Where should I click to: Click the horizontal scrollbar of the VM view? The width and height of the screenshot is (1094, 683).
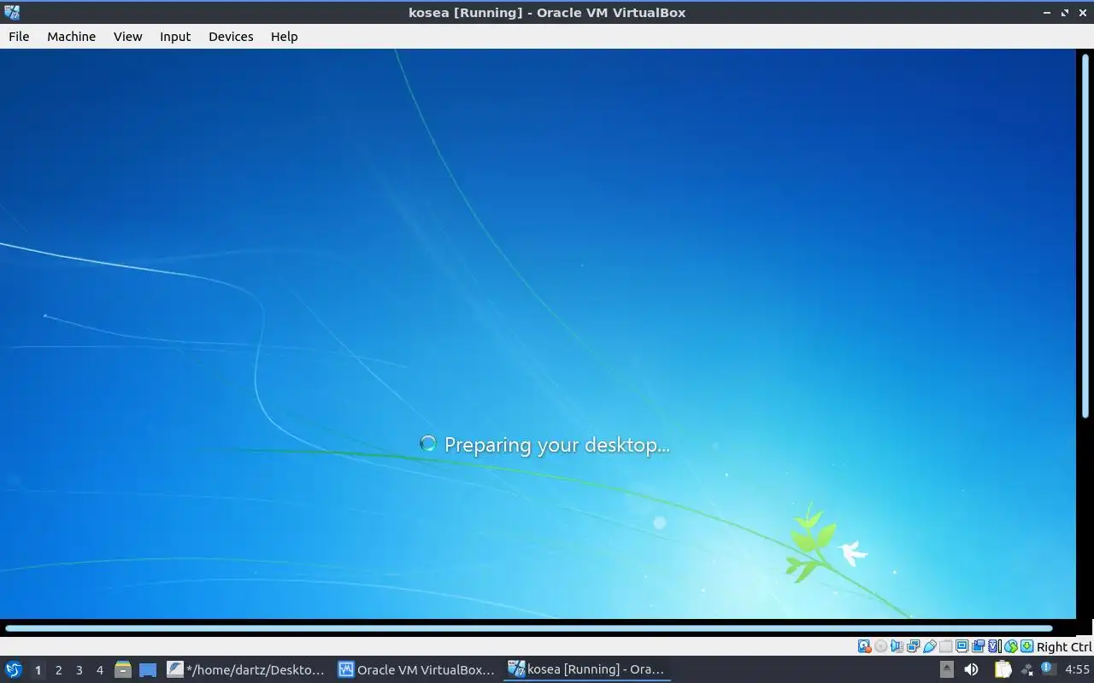click(529, 629)
